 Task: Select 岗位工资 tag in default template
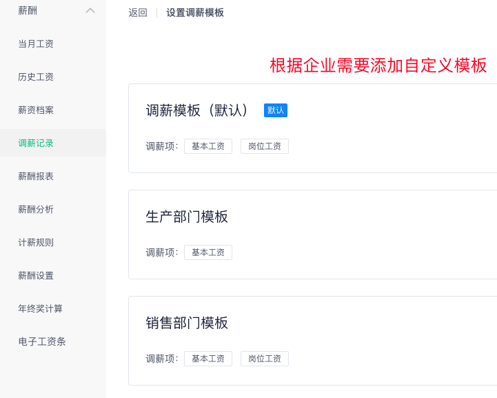tap(265, 146)
